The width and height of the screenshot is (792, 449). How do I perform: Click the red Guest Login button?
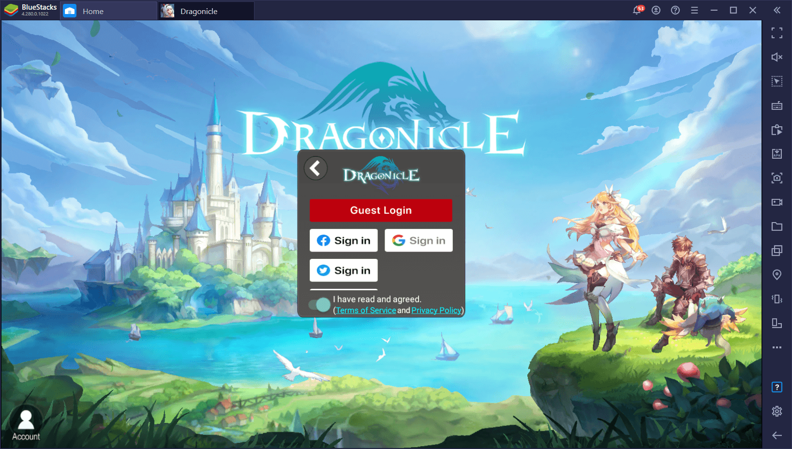point(381,210)
